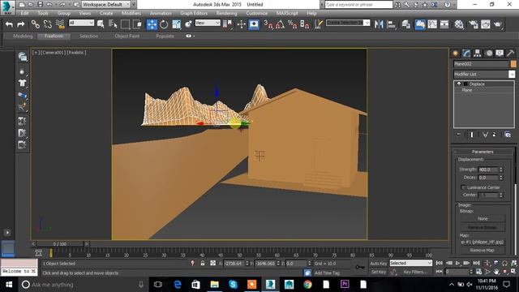Viewport: 519px width, 292px height.
Task: Open the Modifiers menu
Action: (131, 13)
